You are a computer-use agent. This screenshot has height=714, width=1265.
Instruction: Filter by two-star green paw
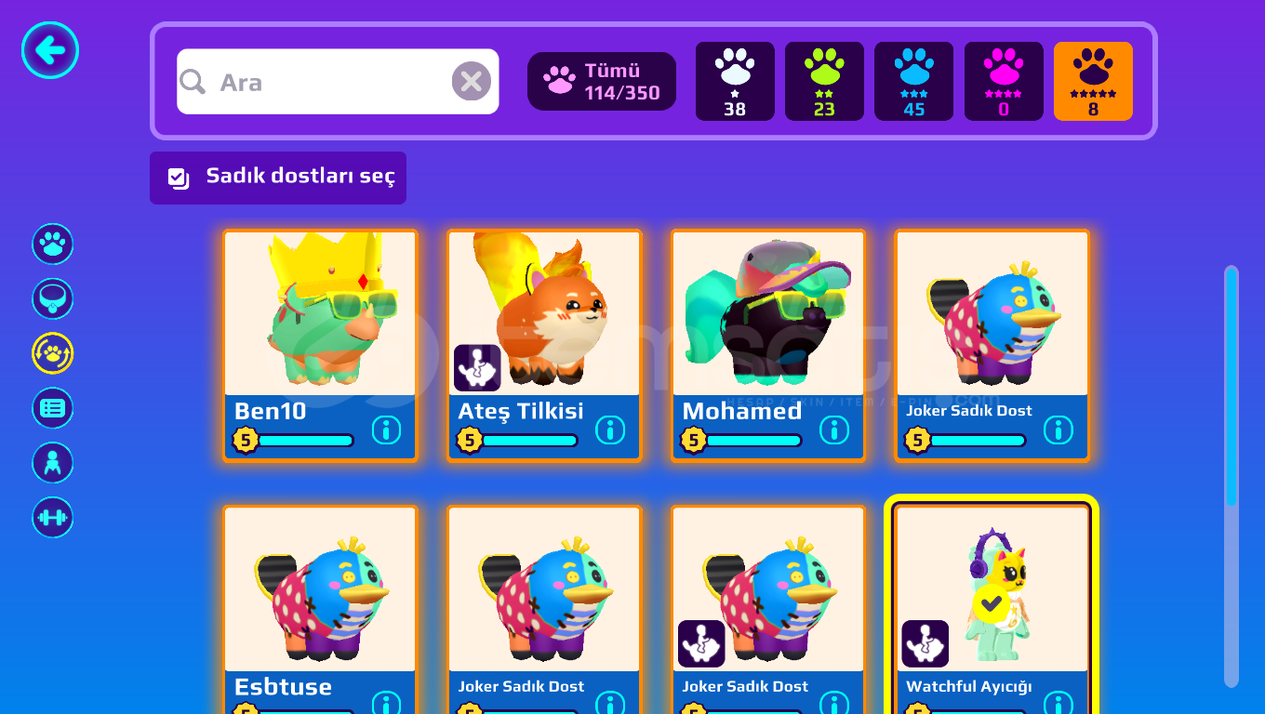pyautogui.click(x=824, y=82)
